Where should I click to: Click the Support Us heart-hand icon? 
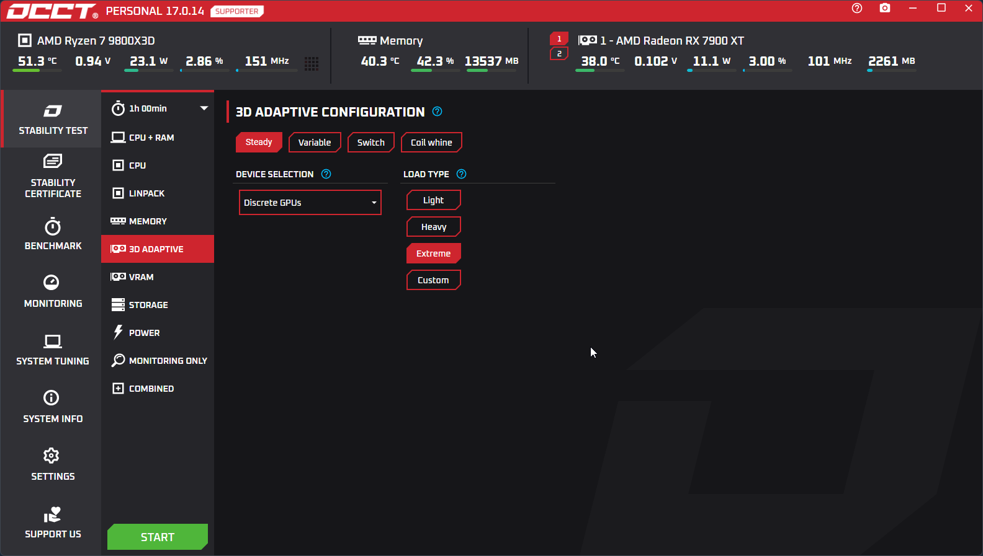click(52, 514)
